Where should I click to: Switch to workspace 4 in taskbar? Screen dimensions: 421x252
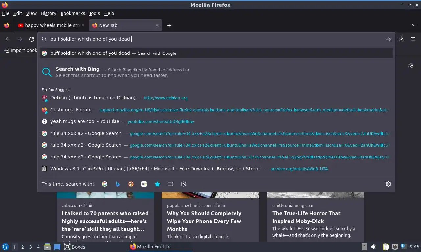coord(38,247)
